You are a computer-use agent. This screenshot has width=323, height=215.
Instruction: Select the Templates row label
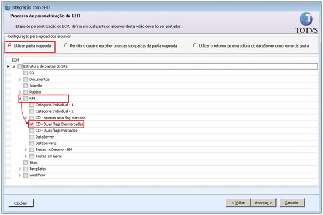click(38, 169)
